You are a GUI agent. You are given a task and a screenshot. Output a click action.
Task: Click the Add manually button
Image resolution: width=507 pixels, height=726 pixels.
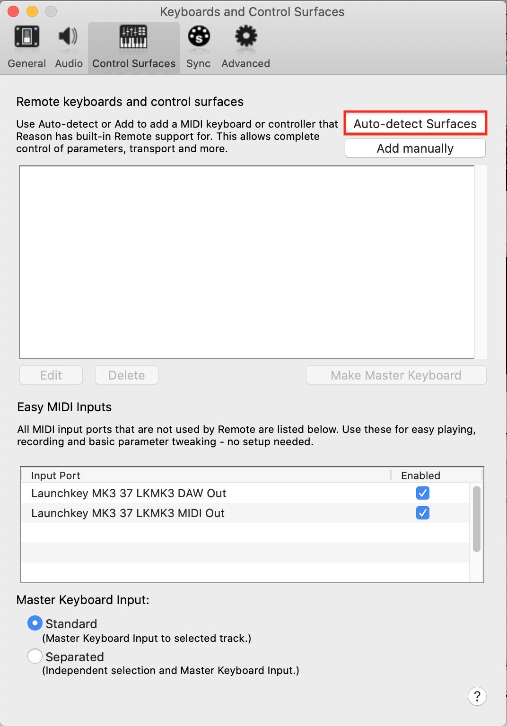(415, 148)
